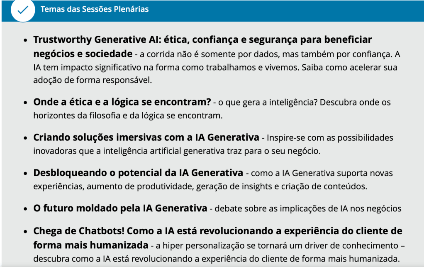
Task: Click the bullet before 'Trustworthy Generative AI'
Action: point(25,40)
